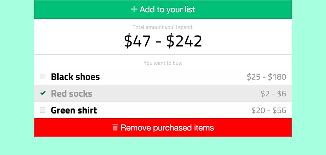Click the $25 - $180 price range
This screenshot has height=155, width=326.
(266, 77)
